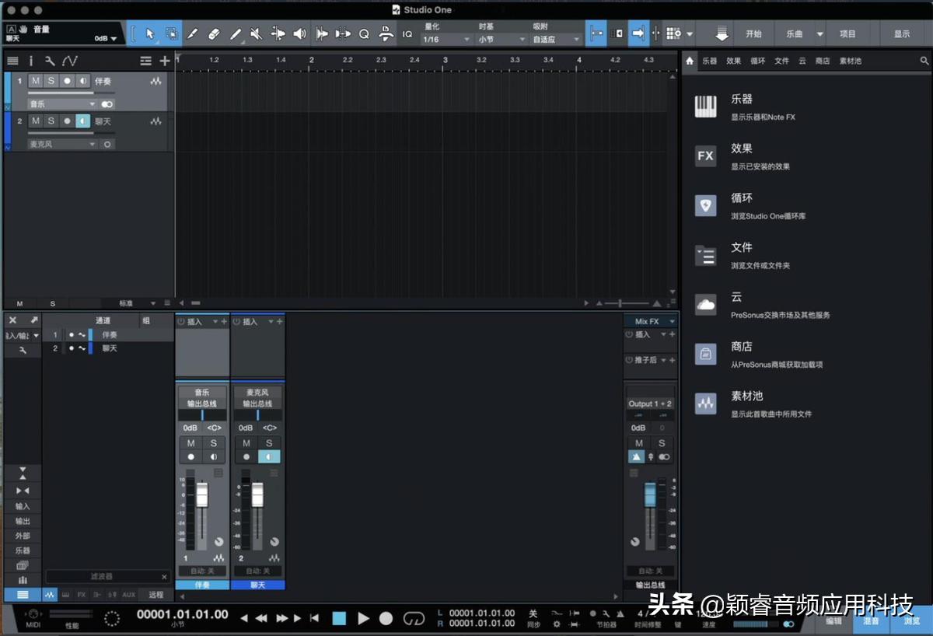Select the Arrow tool in the toolbar
Viewport: 933px width, 636px height.
tap(150, 33)
